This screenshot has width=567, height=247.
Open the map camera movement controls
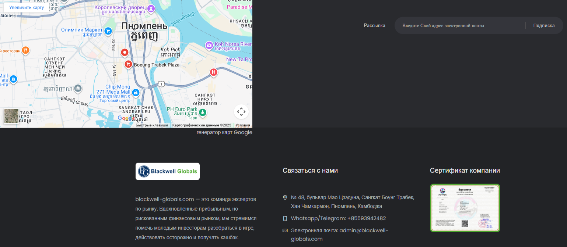241,111
